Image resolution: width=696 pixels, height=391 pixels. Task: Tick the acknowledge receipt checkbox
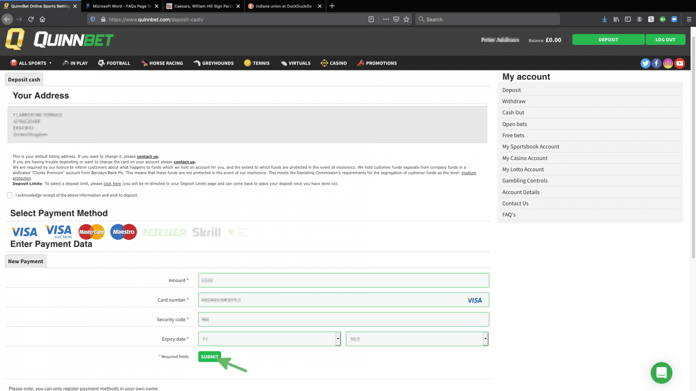coord(10,195)
